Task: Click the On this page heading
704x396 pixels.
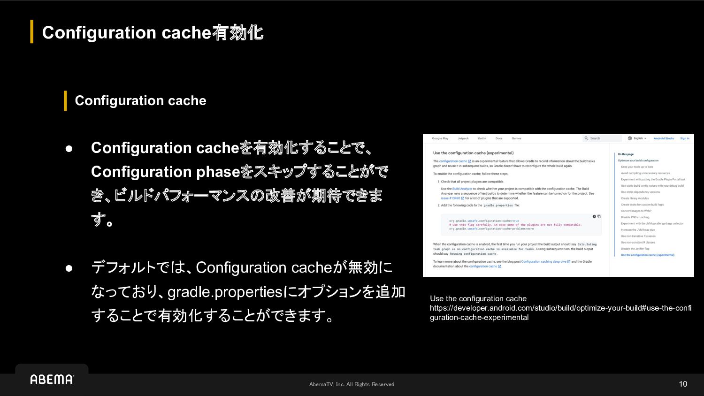Action: pos(625,154)
